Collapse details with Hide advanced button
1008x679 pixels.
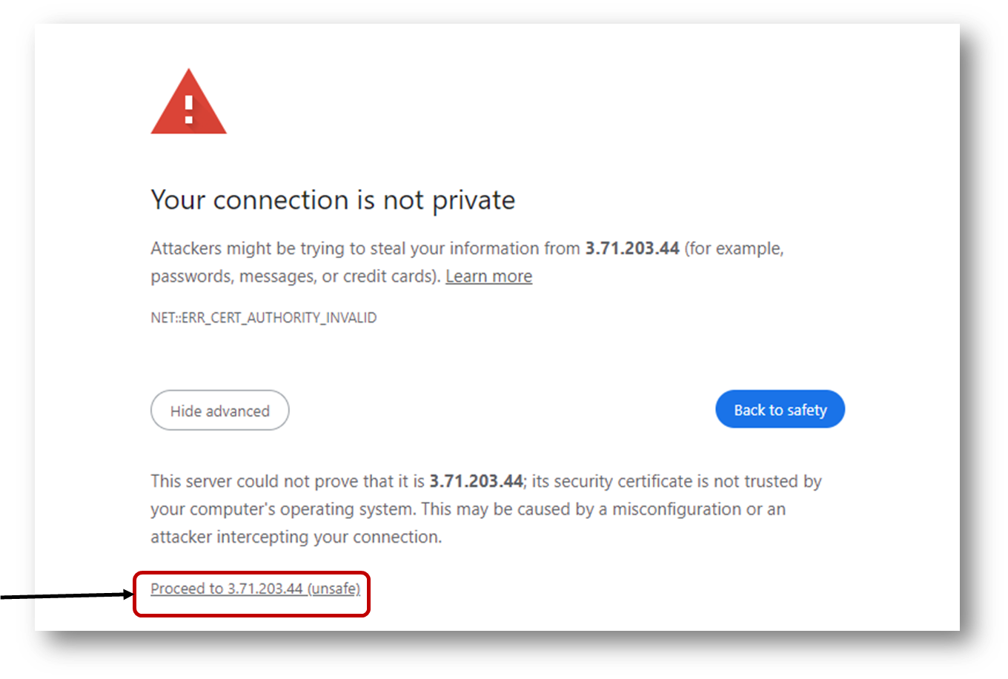[219, 411]
